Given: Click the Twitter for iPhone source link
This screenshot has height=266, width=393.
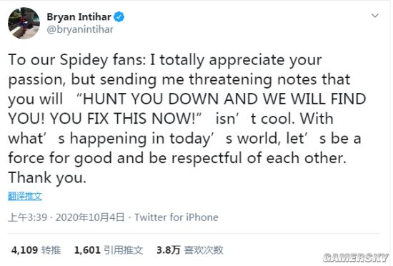Looking at the screenshot, I should (x=176, y=217).
